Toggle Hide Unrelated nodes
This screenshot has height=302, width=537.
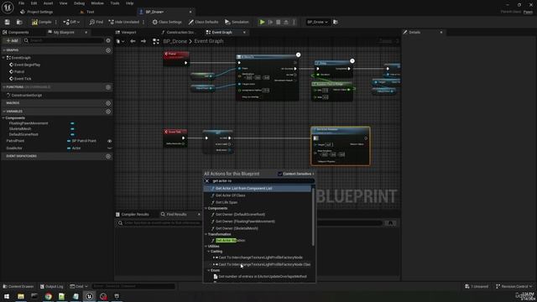click(123, 22)
